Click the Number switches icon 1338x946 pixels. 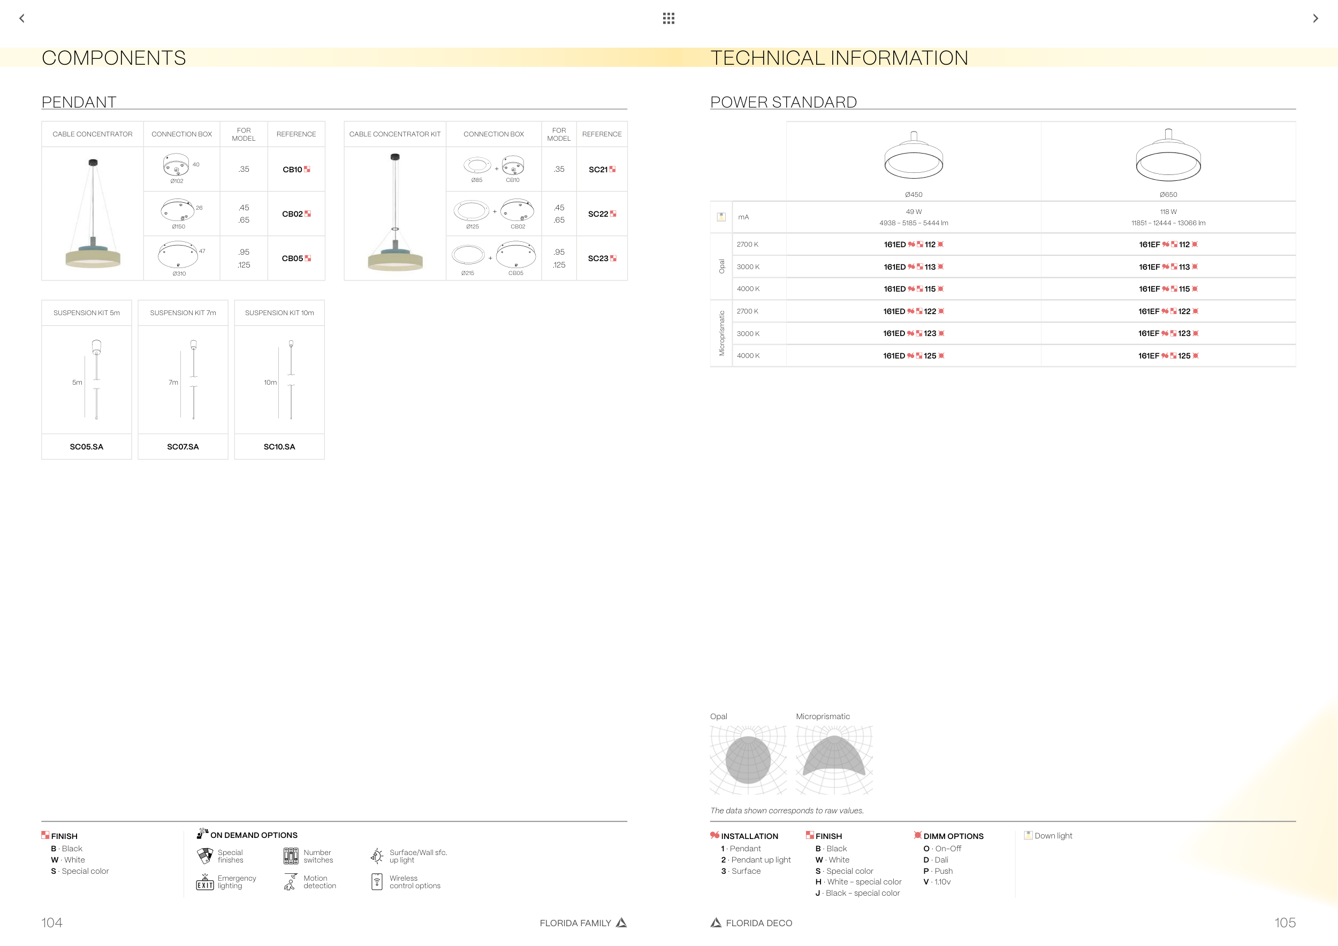291,856
